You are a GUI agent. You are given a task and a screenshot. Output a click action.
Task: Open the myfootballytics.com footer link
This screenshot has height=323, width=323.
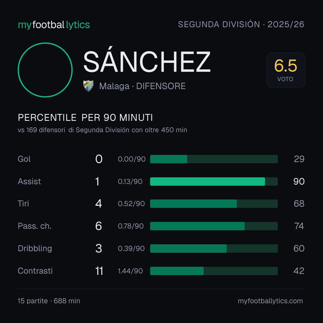pos(270,301)
